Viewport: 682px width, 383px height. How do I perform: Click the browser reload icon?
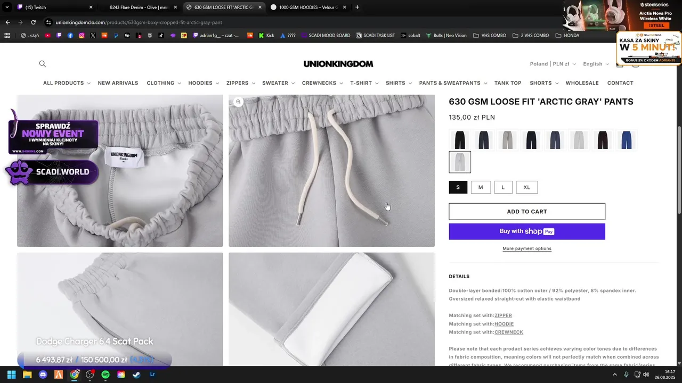coord(33,22)
